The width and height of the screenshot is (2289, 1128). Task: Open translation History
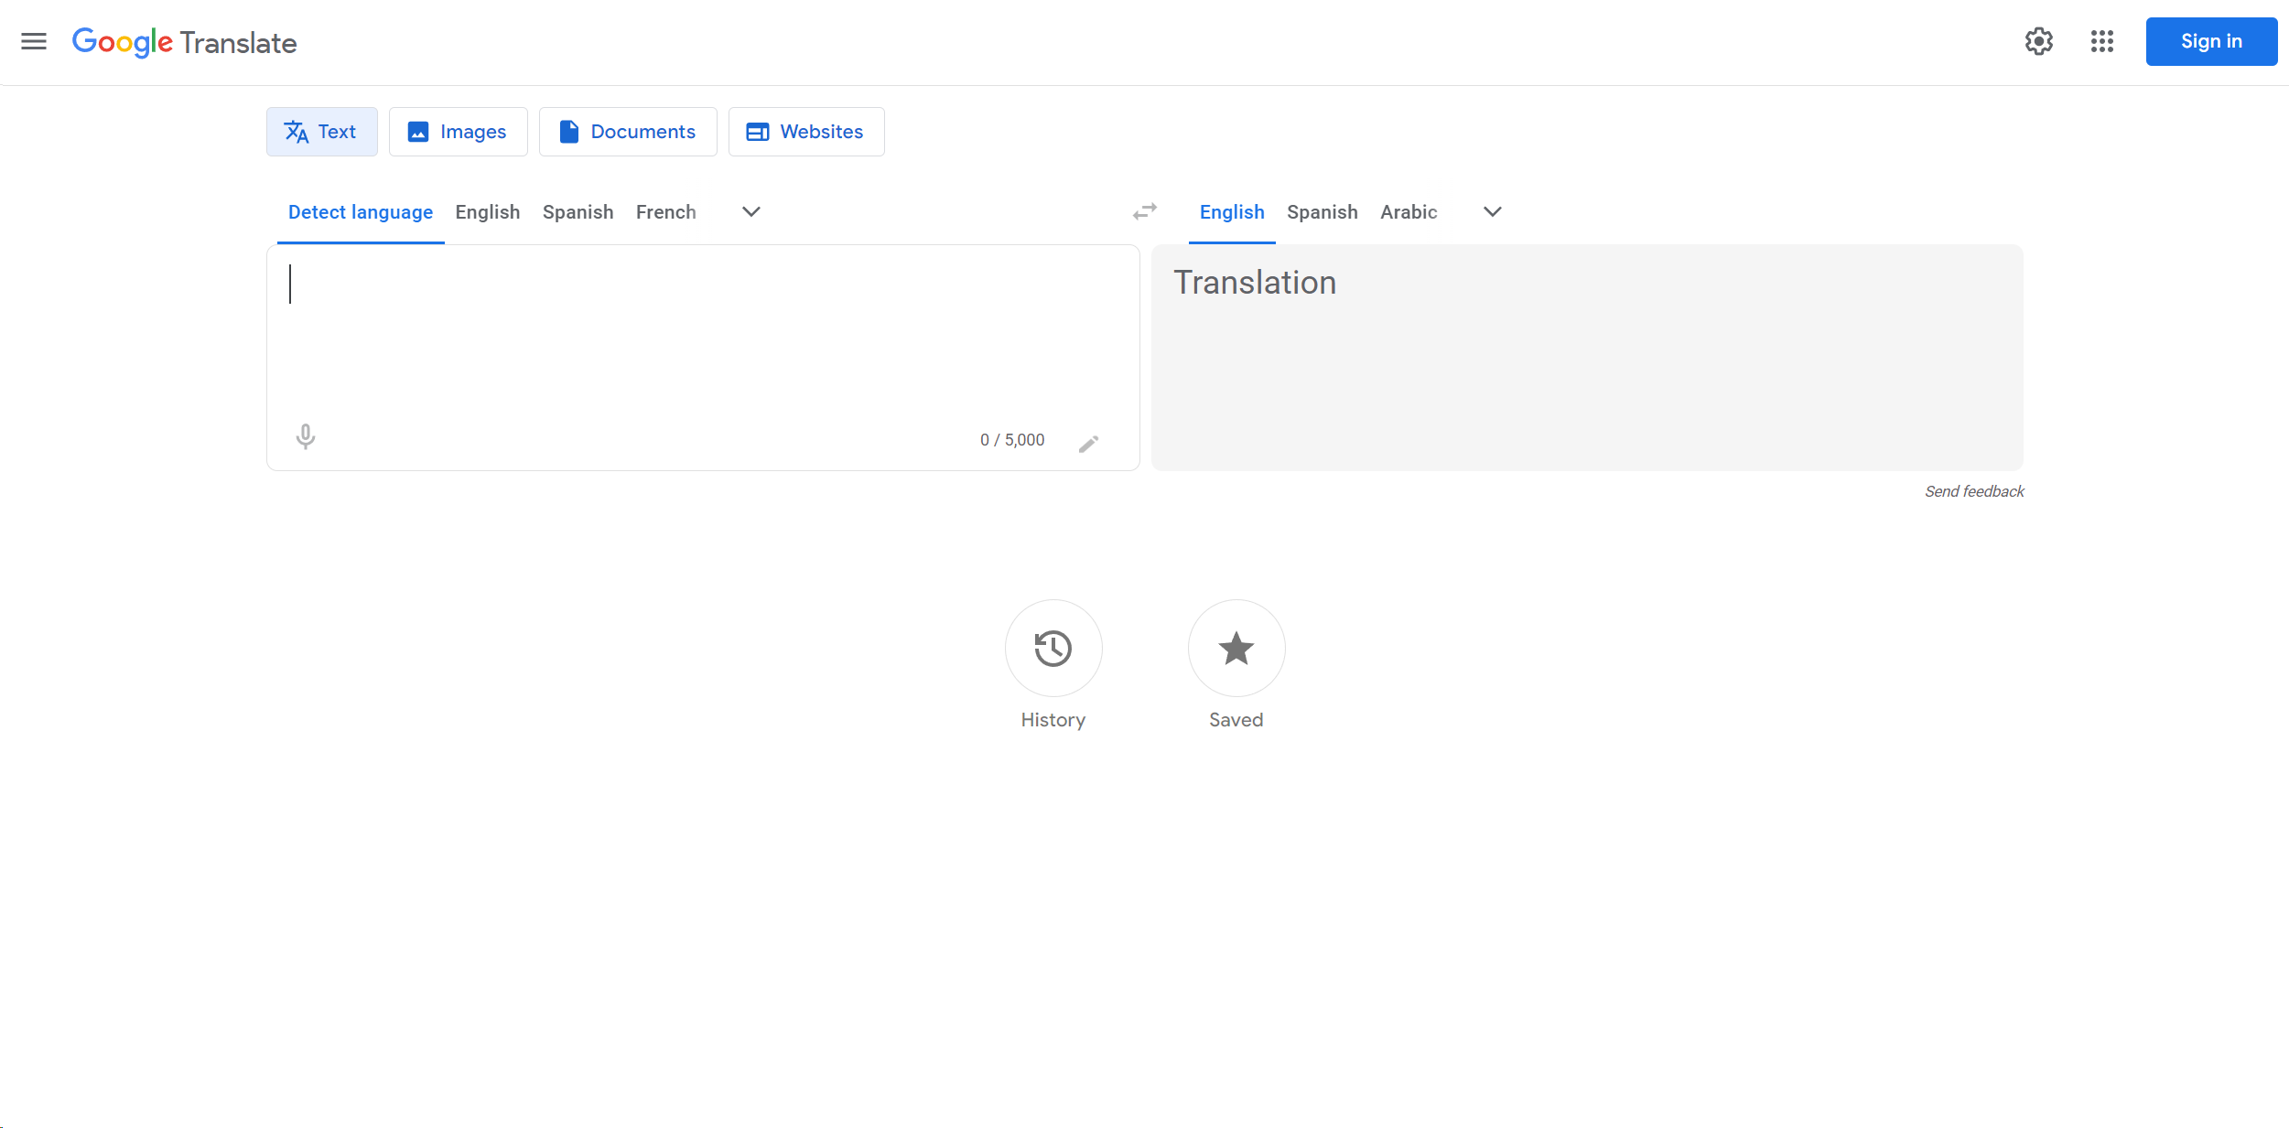click(x=1053, y=649)
